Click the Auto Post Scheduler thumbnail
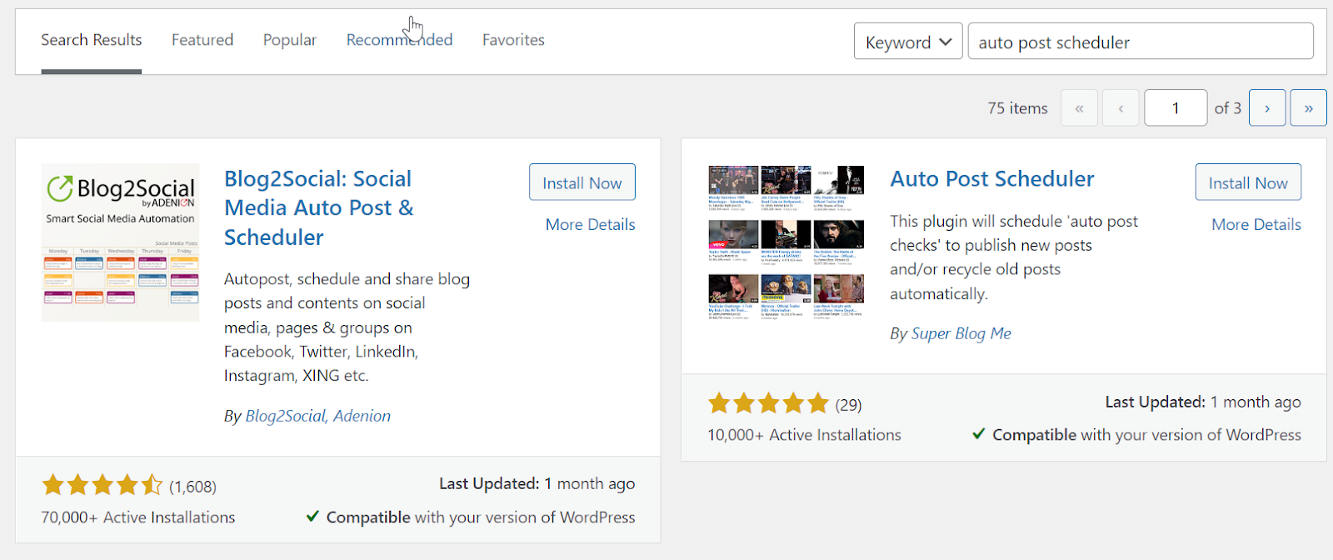Viewport: 1333px width, 560px height. 786,242
